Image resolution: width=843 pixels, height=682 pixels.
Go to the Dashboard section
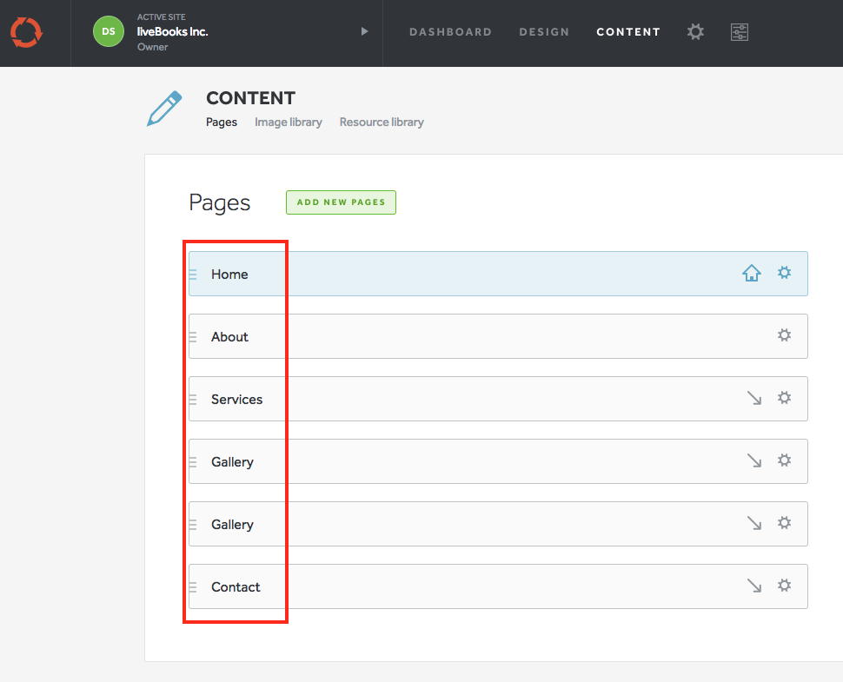(x=450, y=32)
